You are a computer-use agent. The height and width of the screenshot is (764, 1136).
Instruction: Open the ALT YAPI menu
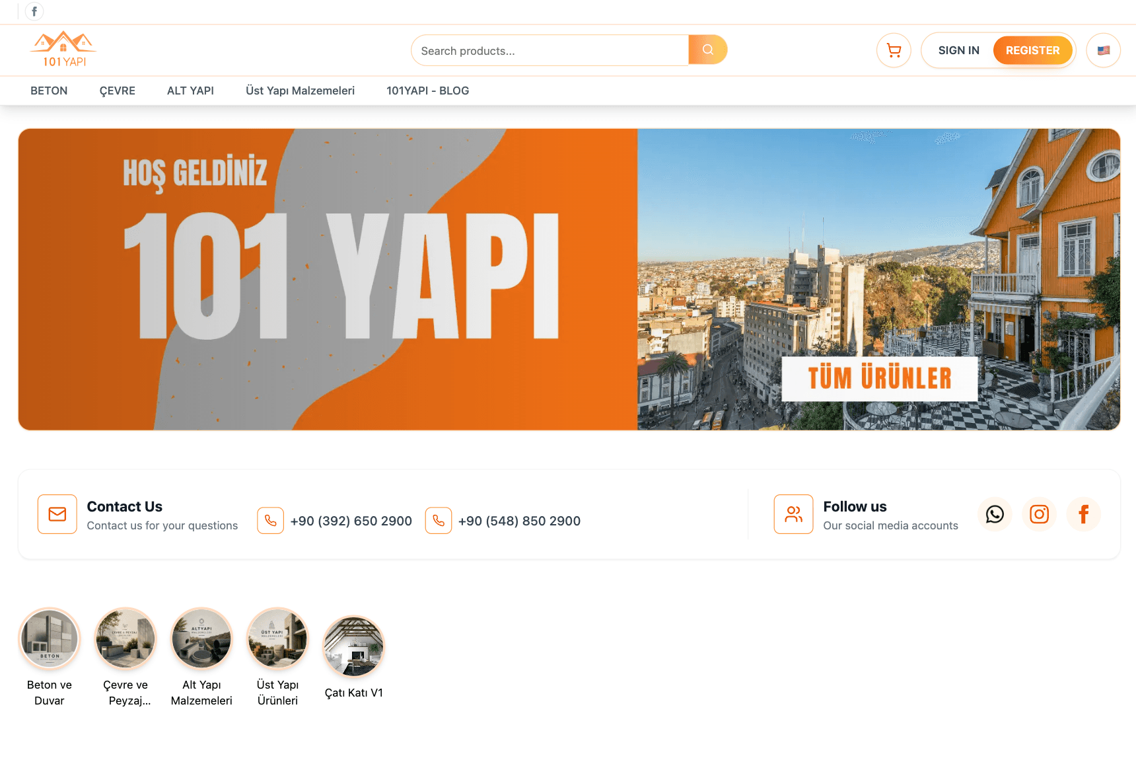click(x=190, y=91)
